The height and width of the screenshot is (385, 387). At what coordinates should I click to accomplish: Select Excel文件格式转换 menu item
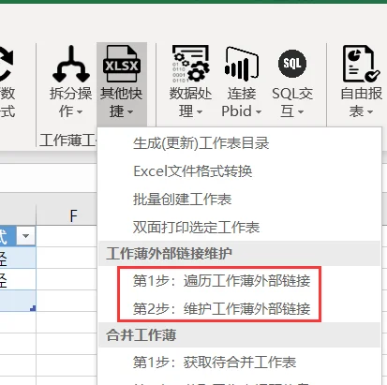coord(240,171)
